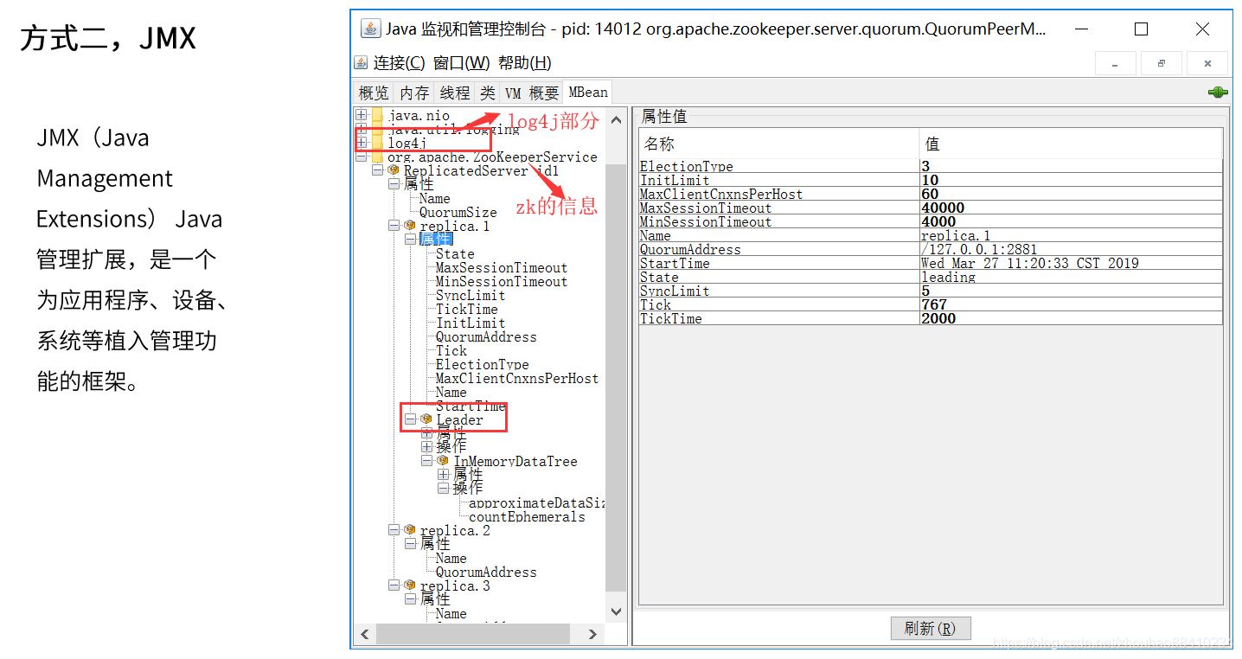Expand 属性 under InMemoryDataTree
Image resolution: width=1242 pixels, height=659 pixels.
444,475
